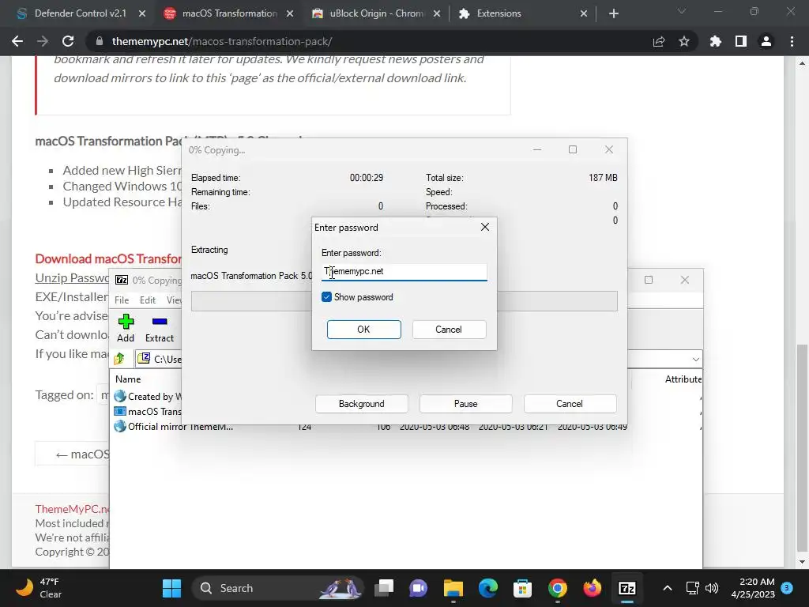
Task: Open the Chrome extensions puzzle icon
Action: point(716,41)
